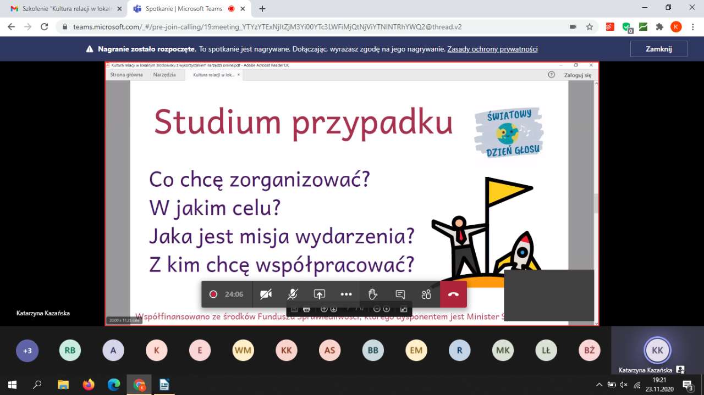
Task: Raise your hand in the meeting
Action: click(x=373, y=294)
